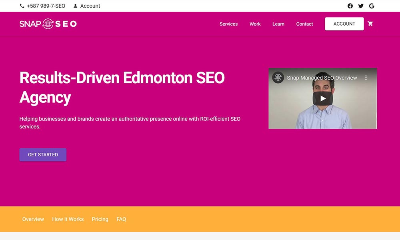Click the Google icon in top bar

click(372, 6)
